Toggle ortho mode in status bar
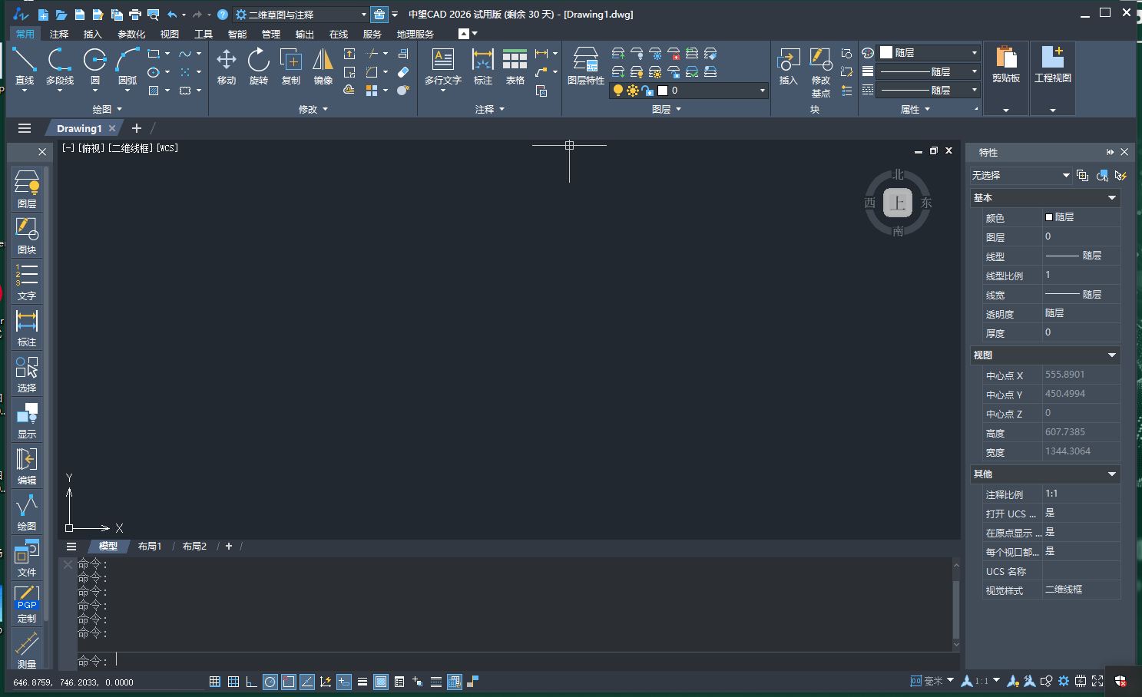 [252, 682]
